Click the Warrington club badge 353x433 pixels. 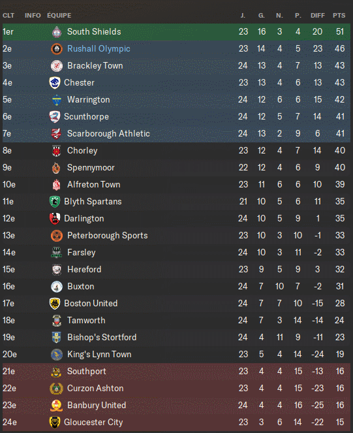click(57, 100)
